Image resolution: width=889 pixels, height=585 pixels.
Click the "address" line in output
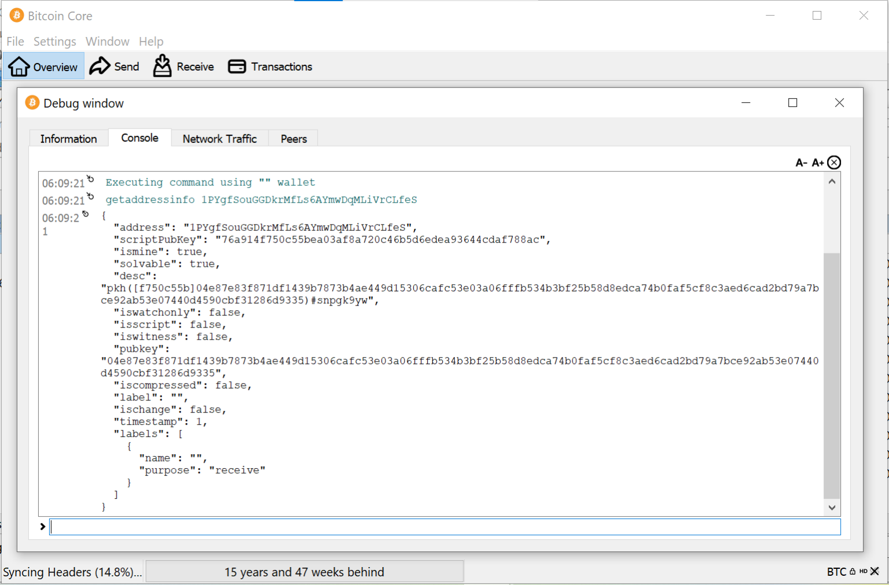pos(265,227)
